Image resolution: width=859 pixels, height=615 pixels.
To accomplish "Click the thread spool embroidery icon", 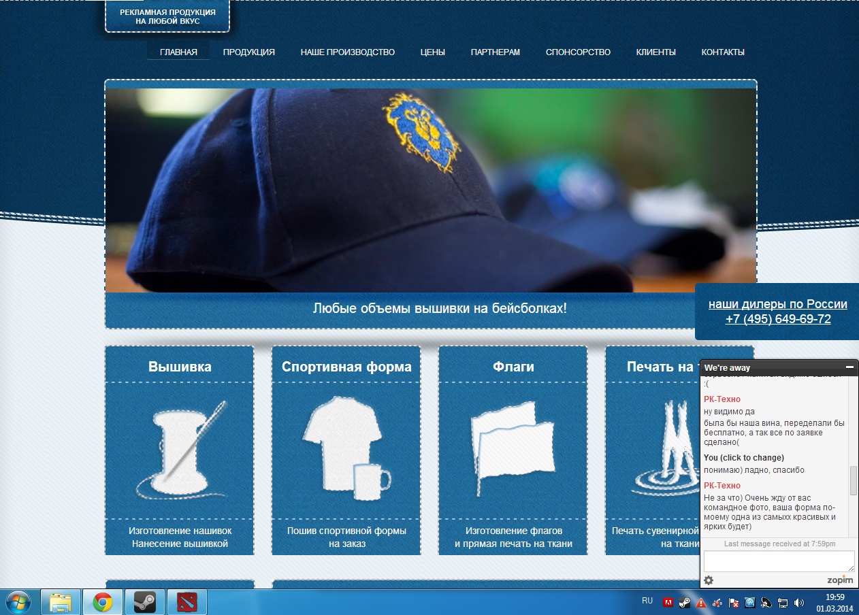I will (x=180, y=450).
